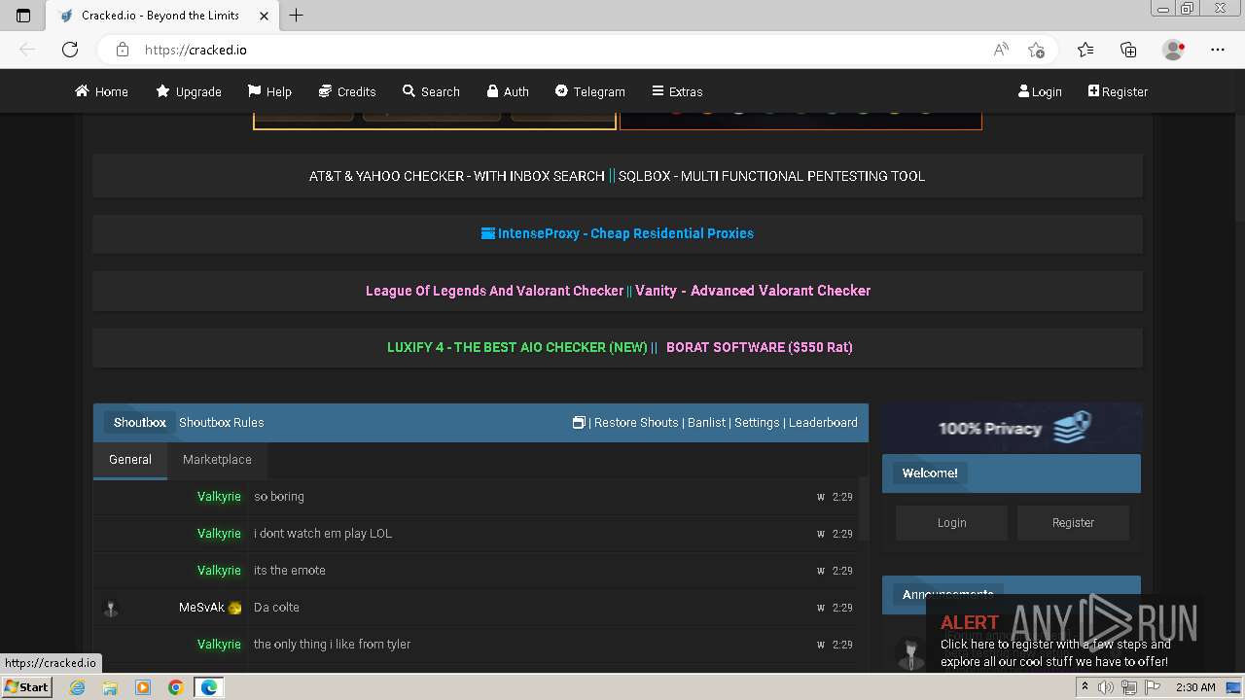1245x700 pixels.
Task: Click Register in the top navigation
Action: 1118,91
